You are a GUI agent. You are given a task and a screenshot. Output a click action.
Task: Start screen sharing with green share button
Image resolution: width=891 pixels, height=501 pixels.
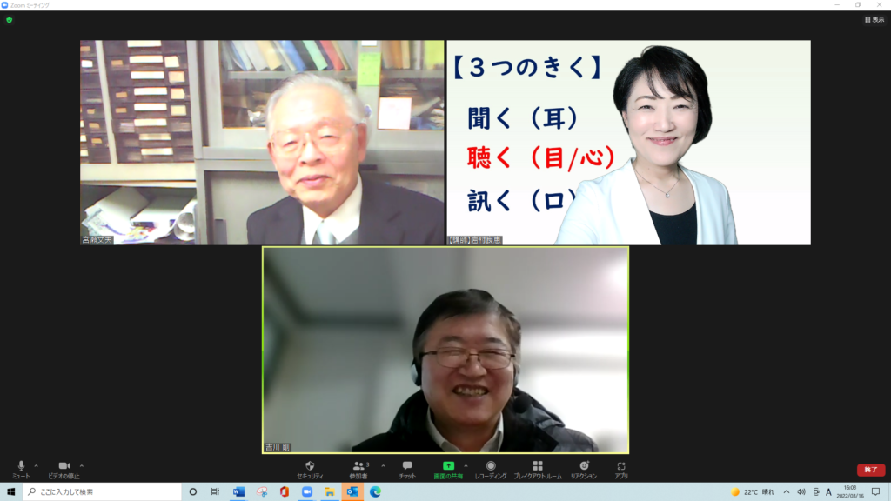point(448,467)
